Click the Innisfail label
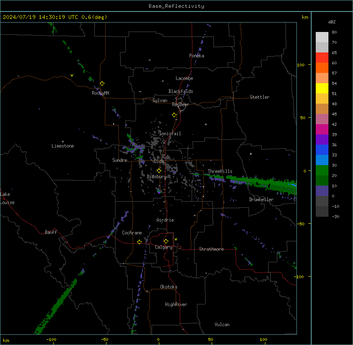The image size is (353, 345). [x=170, y=134]
